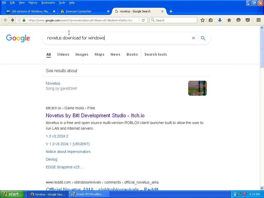The image size is (264, 198).
Task: Save page with the Pocket icon
Action: pyautogui.click(x=248, y=20)
